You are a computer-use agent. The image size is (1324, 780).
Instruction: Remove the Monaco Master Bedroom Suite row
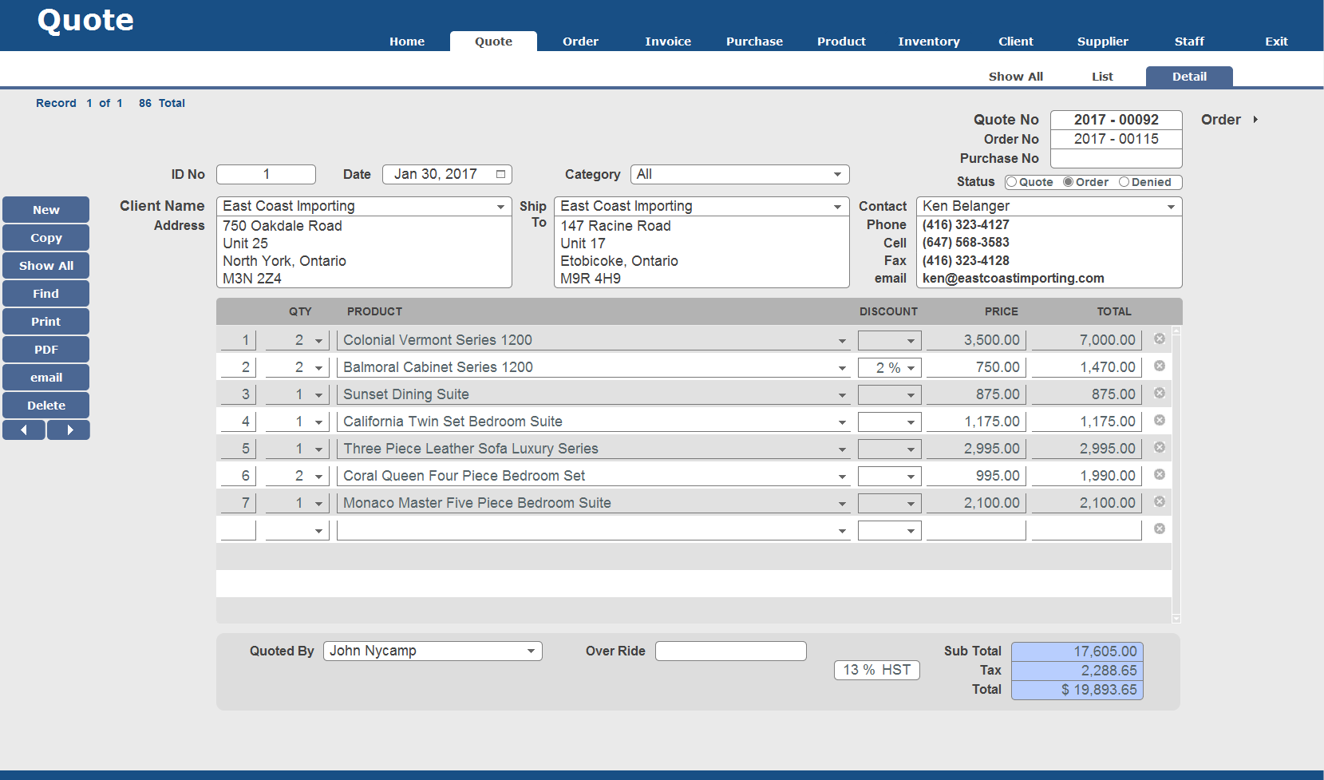click(1160, 502)
